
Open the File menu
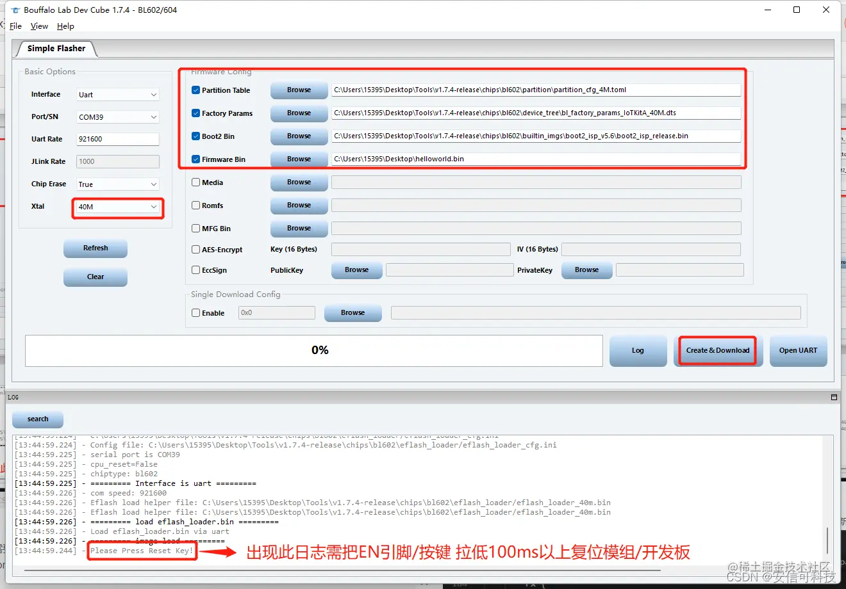(x=15, y=26)
